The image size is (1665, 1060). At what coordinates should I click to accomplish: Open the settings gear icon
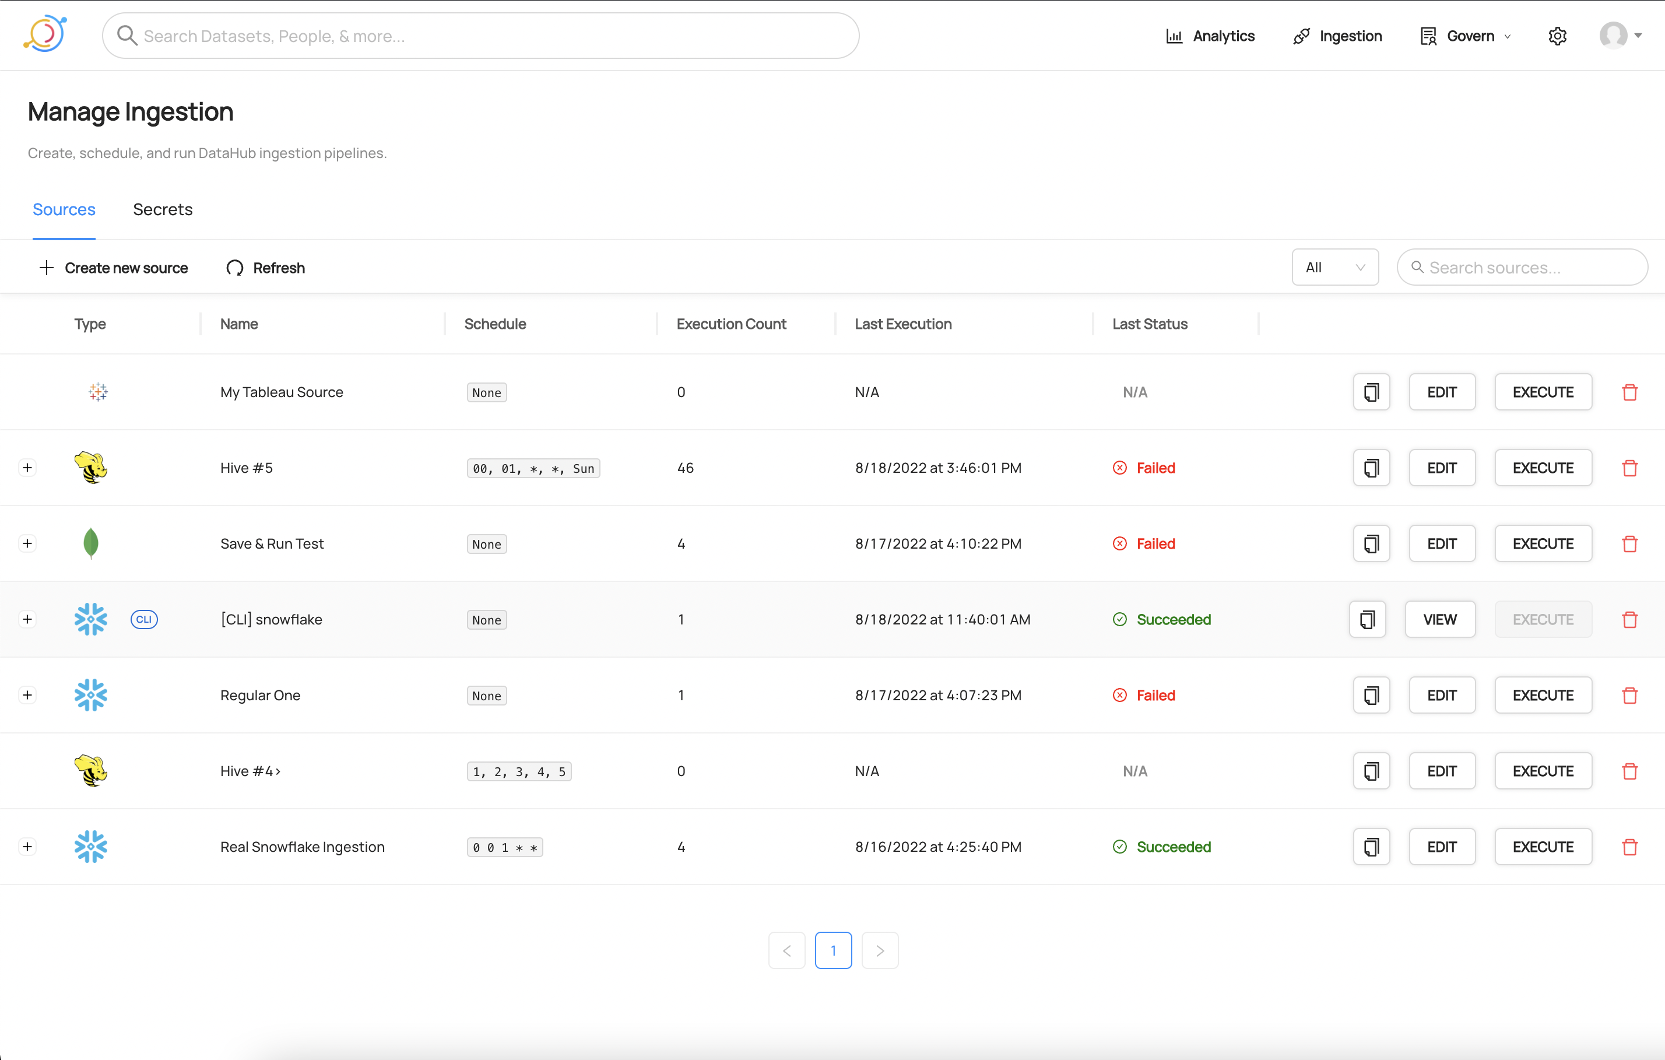point(1557,36)
